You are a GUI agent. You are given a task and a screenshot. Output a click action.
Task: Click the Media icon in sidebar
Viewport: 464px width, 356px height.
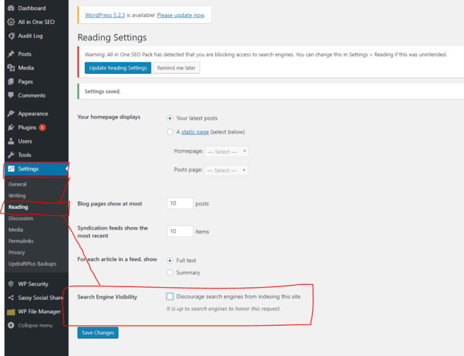tap(11, 68)
